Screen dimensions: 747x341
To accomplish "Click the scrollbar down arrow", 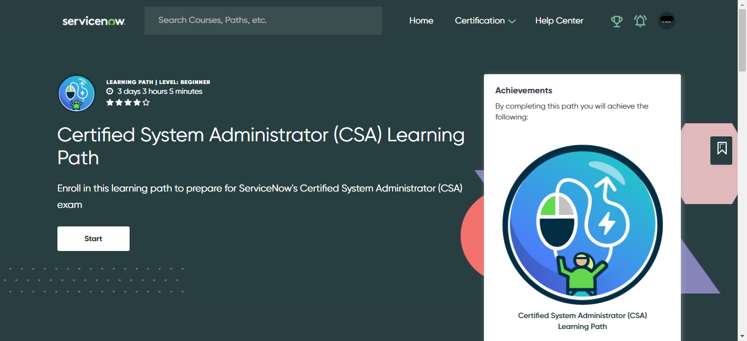I will click(x=742, y=336).
